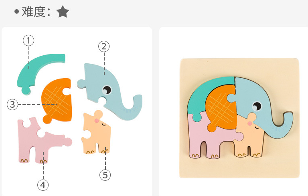The image size is (308, 196).
Task: Click the eye on the separate blue head piece
Action: [107, 90]
